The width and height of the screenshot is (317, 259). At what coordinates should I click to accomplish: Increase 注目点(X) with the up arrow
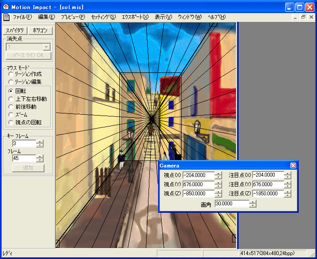[x=287, y=173]
